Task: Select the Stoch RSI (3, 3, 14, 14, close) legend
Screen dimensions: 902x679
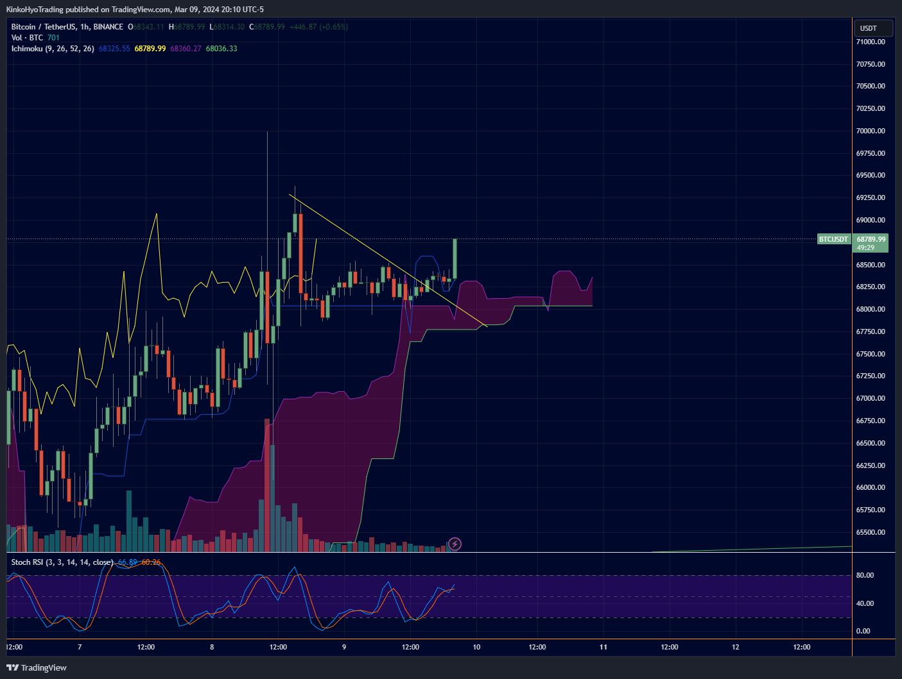Action: click(x=62, y=562)
